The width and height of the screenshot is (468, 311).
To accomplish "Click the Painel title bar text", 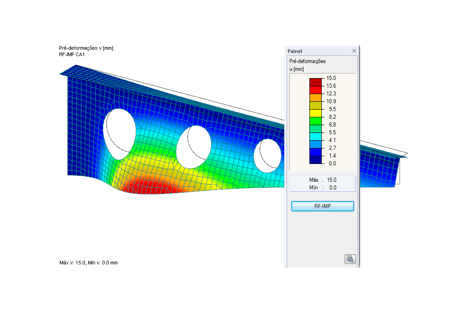I will [295, 51].
